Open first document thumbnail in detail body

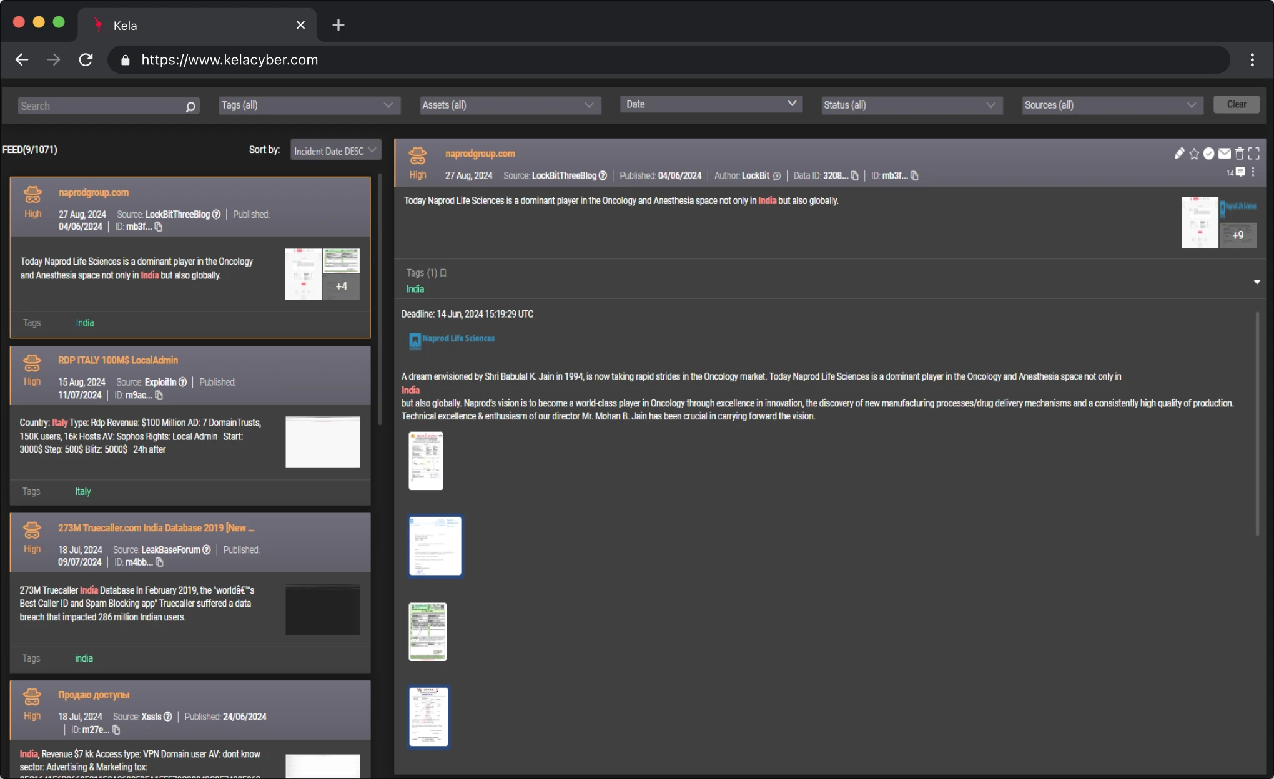click(426, 461)
